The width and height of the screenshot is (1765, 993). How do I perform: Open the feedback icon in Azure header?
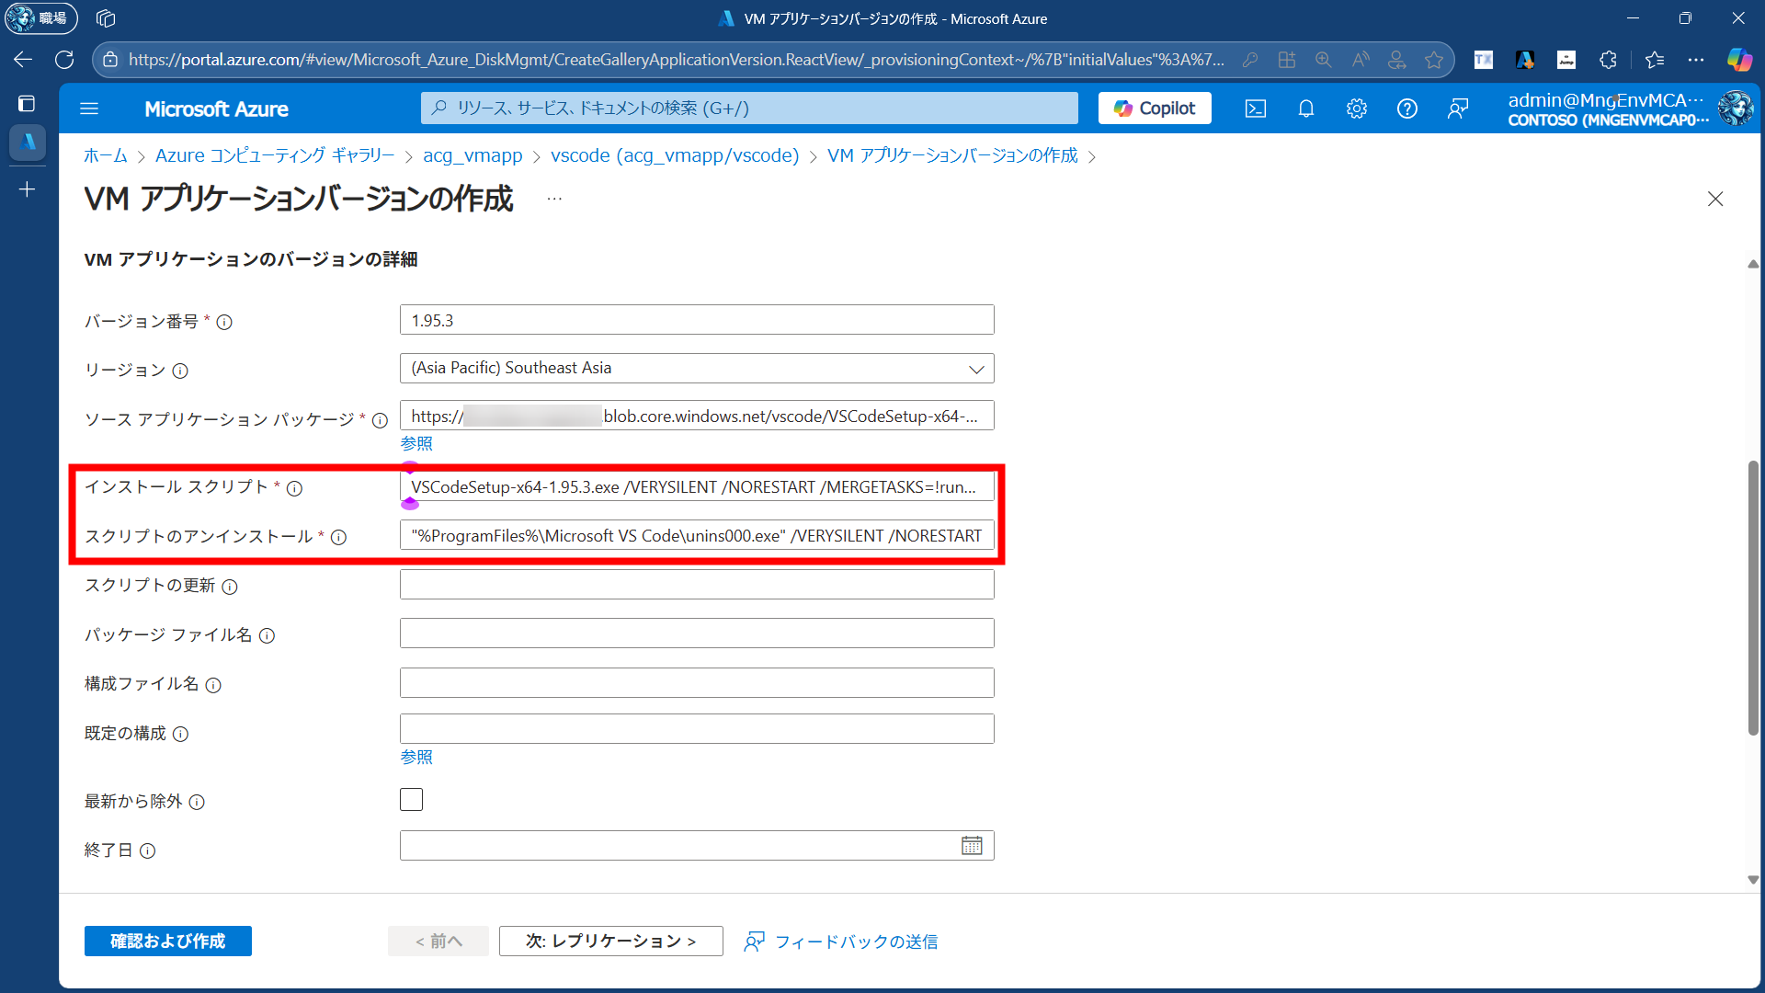click(1458, 108)
